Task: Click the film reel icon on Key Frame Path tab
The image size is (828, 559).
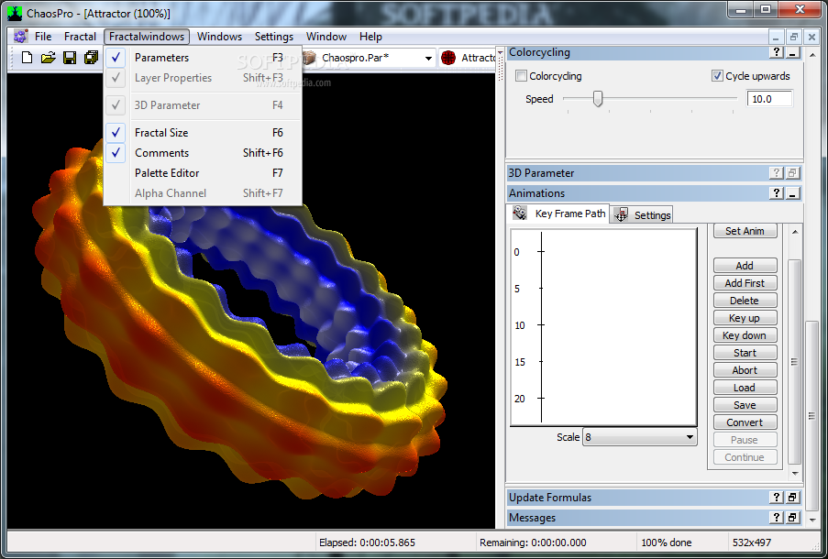Action: pos(520,213)
